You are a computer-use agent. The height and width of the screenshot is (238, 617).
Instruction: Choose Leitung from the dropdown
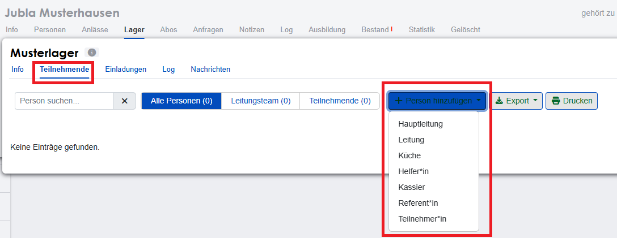(411, 140)
